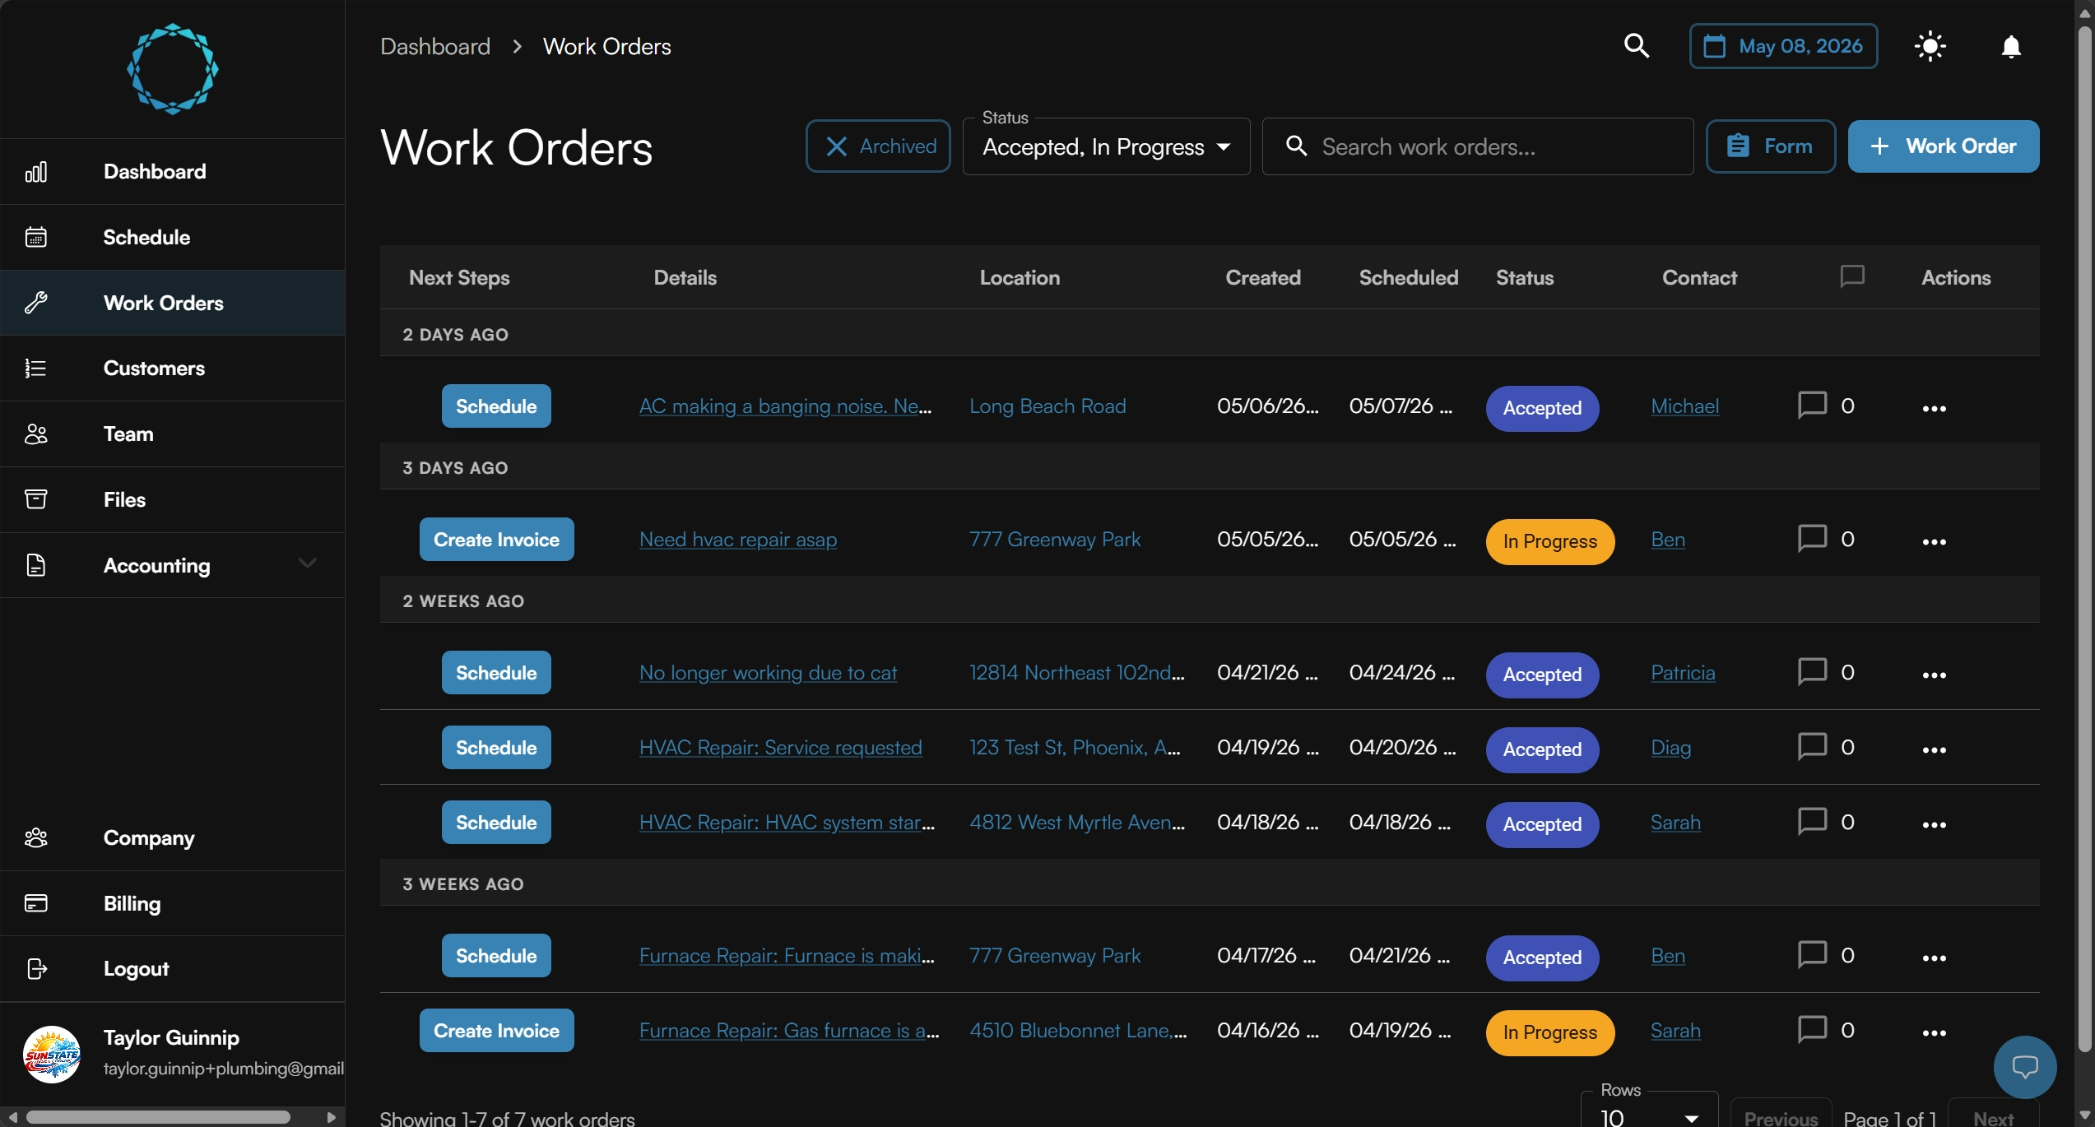Open the May 08, 2026 date picker
2095x1127 pixels.
(1783, 46)
